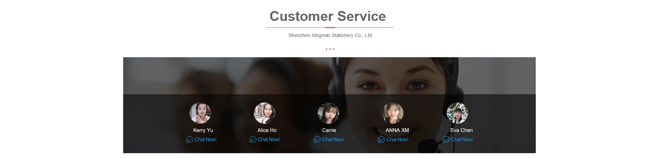
Task: Open Alice Ho's profile photo
Action: tap(264, 113)
